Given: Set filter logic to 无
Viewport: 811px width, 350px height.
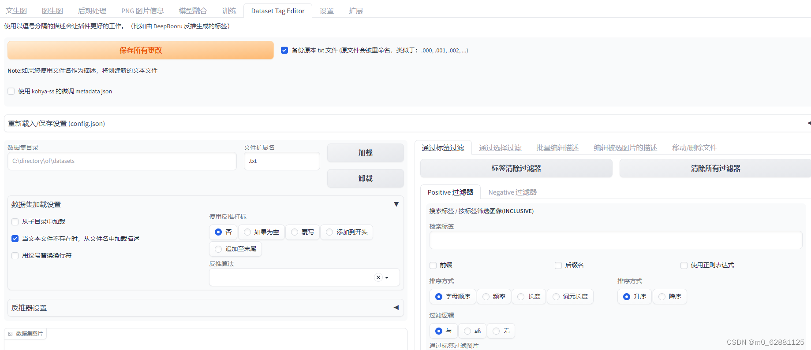Looking at the screenshot, I should click(x=501, y=331).
